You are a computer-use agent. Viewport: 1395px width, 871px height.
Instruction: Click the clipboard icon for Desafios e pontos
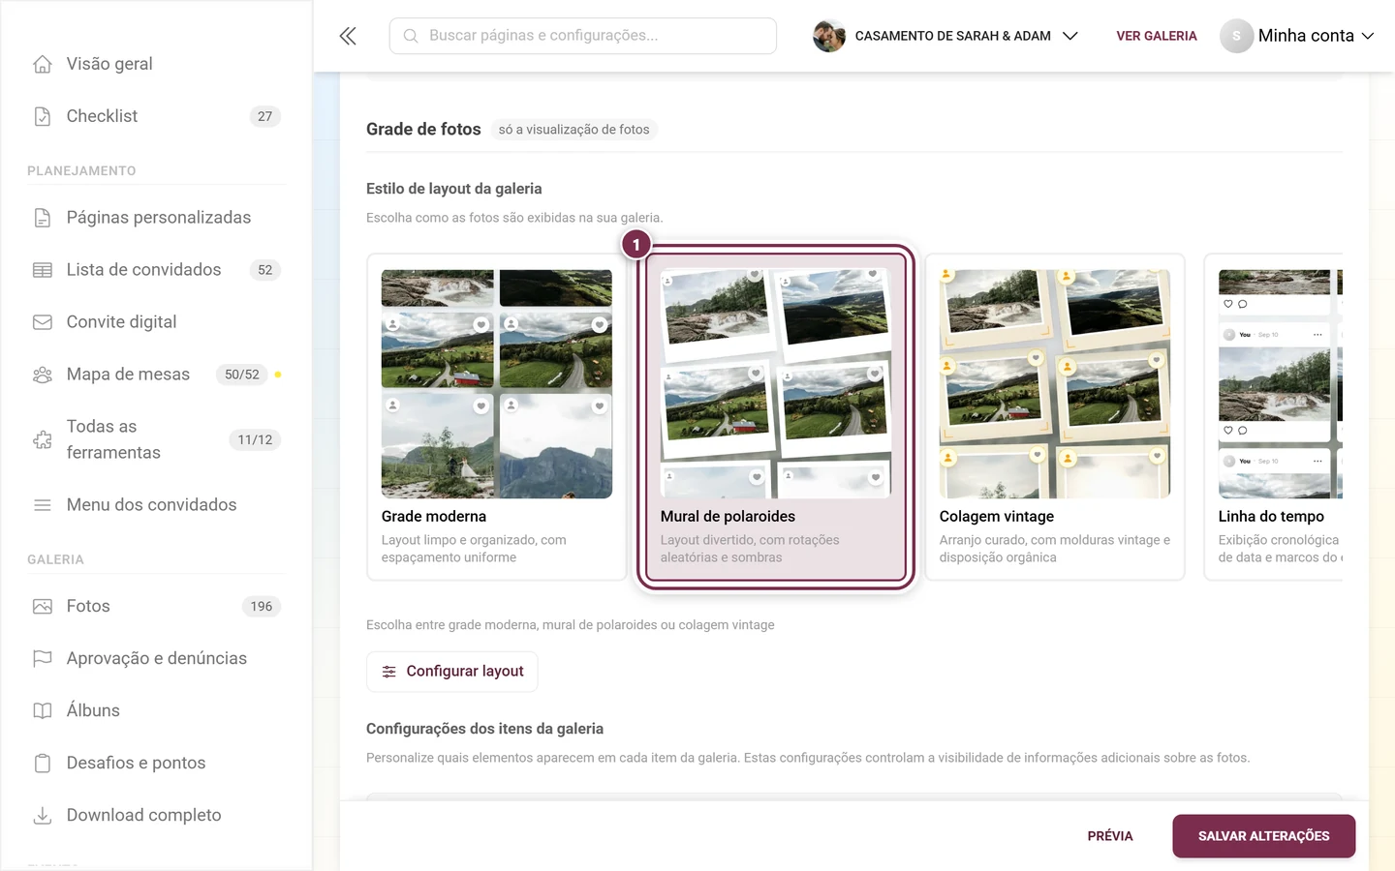[x=43, y=764]
